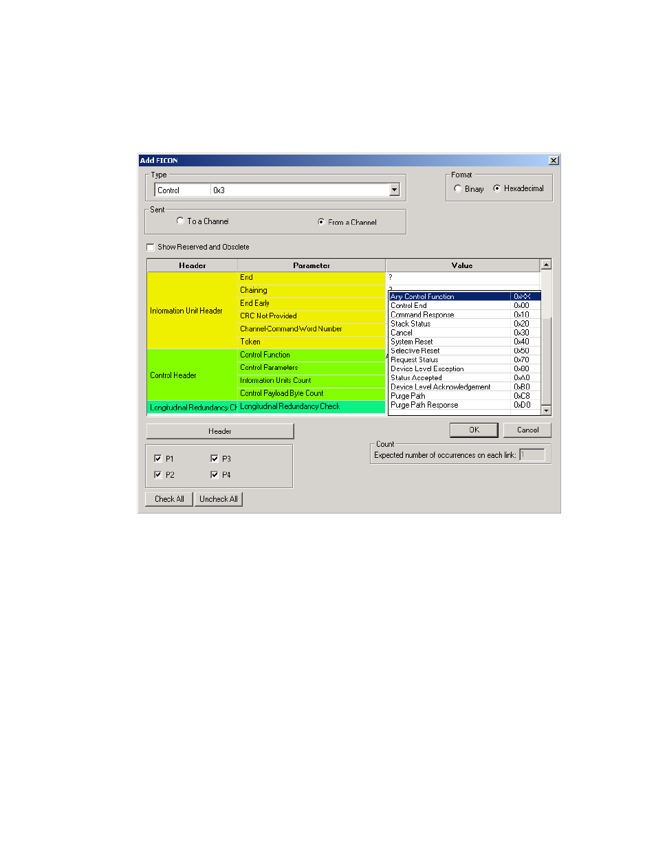Toggle the P3 checkbox
Viewport: 656px width, 849px height.
(x=215, y=459)
